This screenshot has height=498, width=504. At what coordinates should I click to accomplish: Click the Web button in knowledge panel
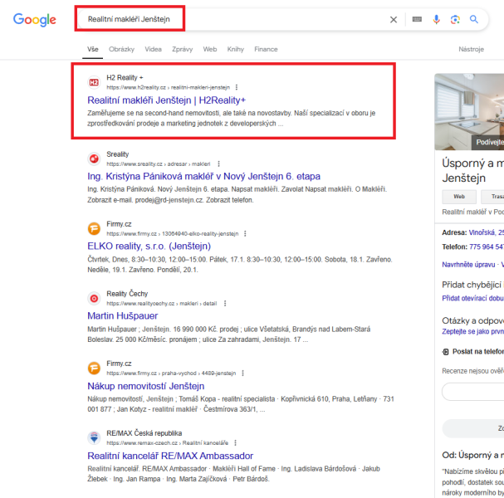click(x=459, y=197)
